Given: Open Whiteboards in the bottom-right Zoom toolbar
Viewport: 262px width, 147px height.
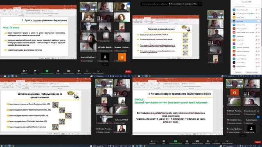Looking at the screenshot, I should click(x=227, y=142).
